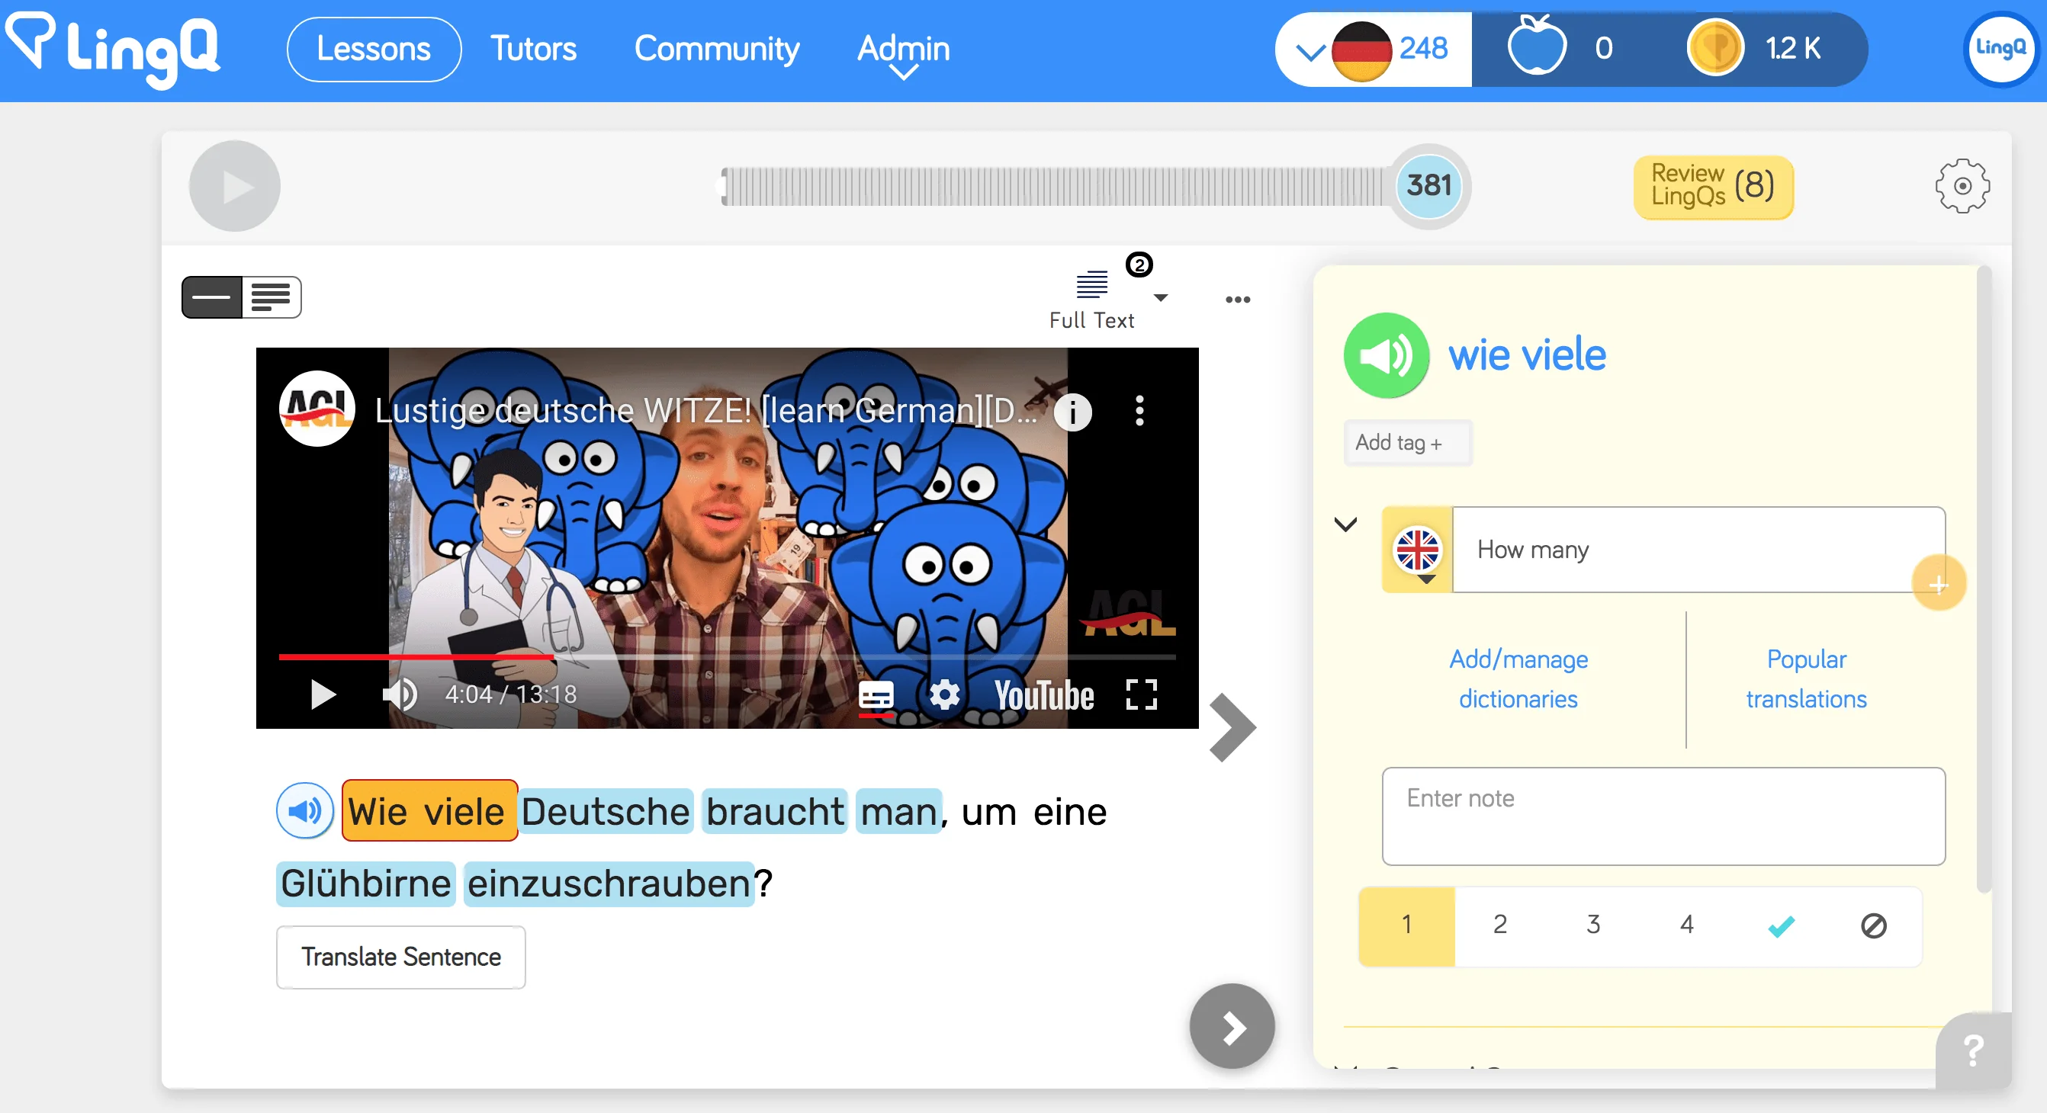The image size is (2047, 1113).
Task: Set word status to level 2
Action: click(x=1499, y=925)
